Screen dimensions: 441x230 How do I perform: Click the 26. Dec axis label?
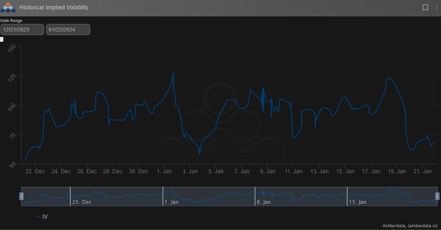pos(87,171)
